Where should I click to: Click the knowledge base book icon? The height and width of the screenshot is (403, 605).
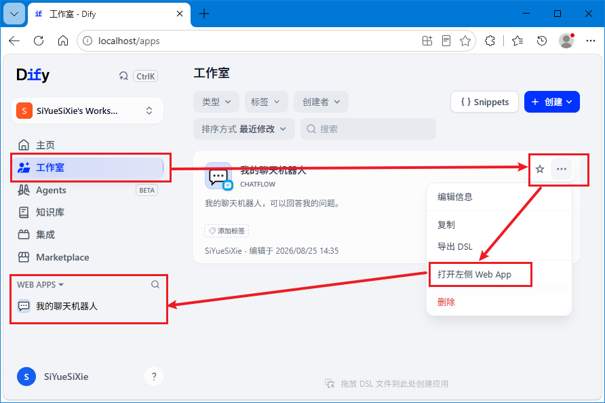click(24, 212)
